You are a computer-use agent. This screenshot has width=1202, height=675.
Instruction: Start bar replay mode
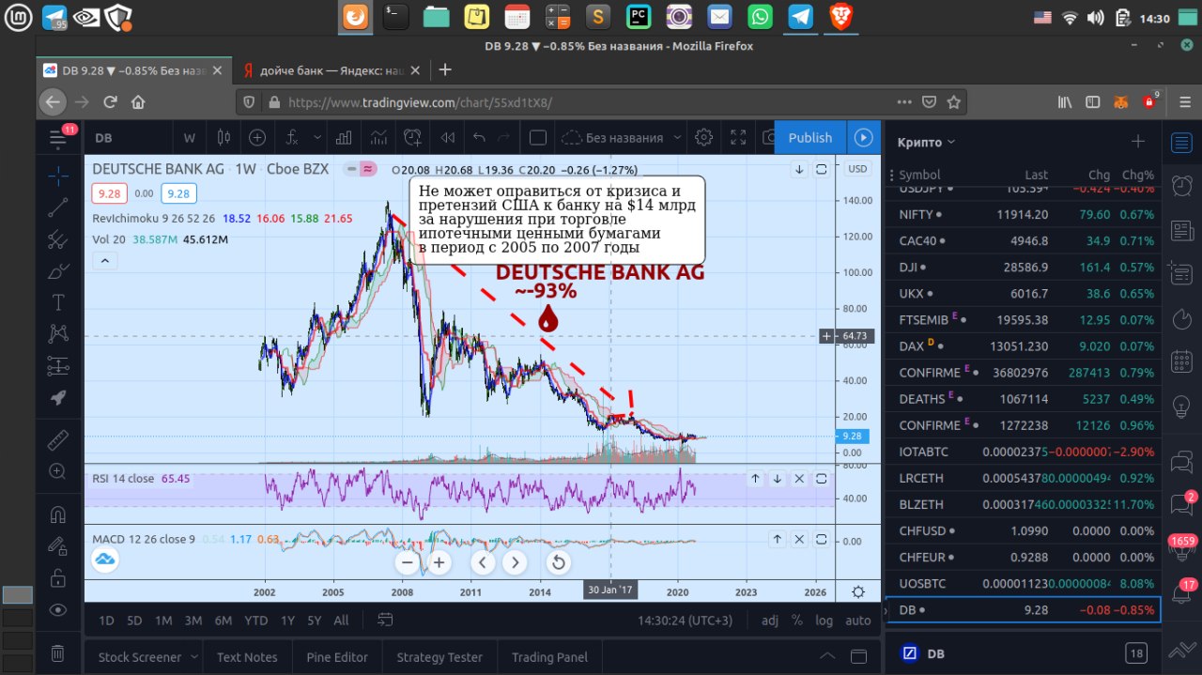coord(447,138)
